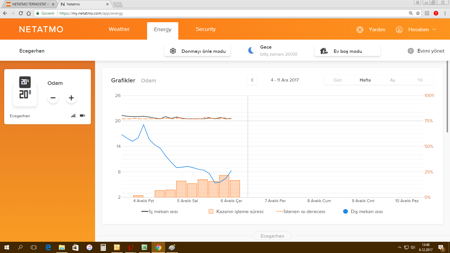Image resolution: width=450 pixels, height=253 pixels.
Task: Click the tallest boiler bar on 6 Aralık
Action: click(224, 186)
